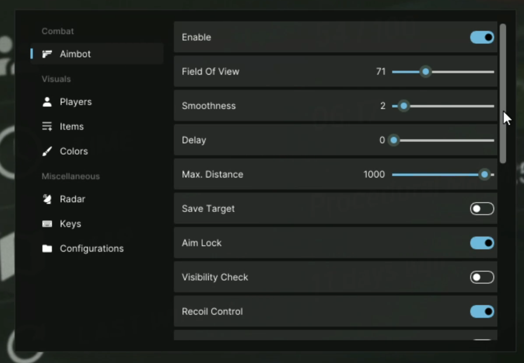Switch on the Save Target toggle

click(482, 209)
